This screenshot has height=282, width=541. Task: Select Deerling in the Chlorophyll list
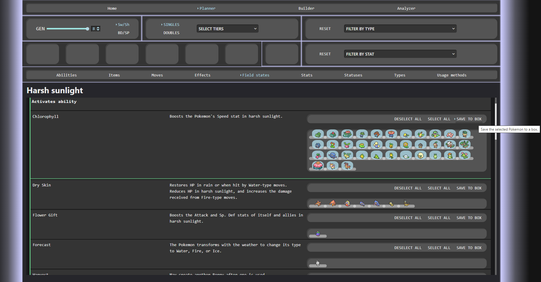(x=333, y=166)
